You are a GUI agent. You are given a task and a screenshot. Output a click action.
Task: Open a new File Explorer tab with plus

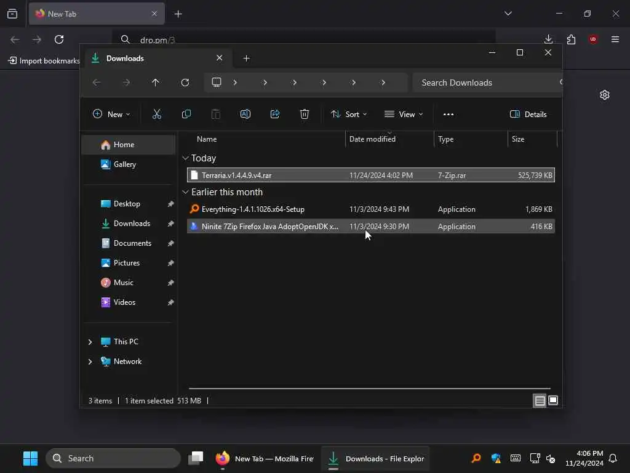pyautogui.click(x=247, y=59)
